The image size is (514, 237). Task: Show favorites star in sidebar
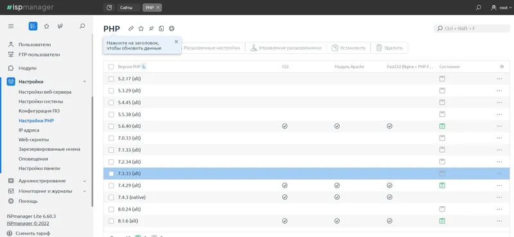tap(46, 26)
